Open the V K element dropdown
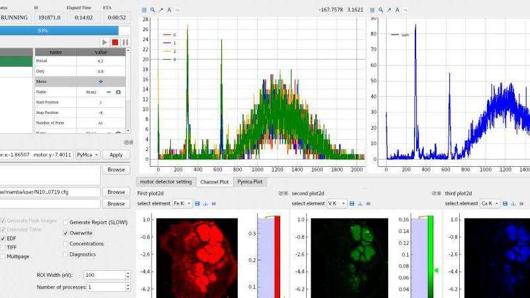This screenshot has height=298, width=530. (x=337, y=203)
